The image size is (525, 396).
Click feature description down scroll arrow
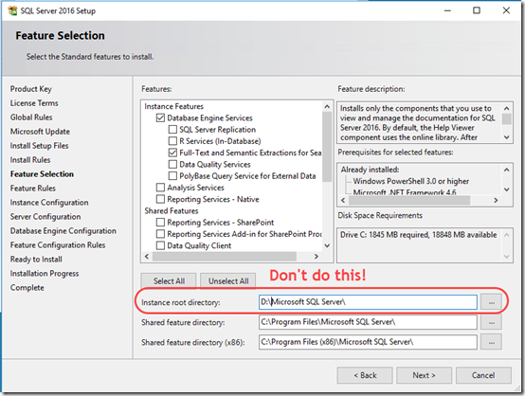pos(507,137)
